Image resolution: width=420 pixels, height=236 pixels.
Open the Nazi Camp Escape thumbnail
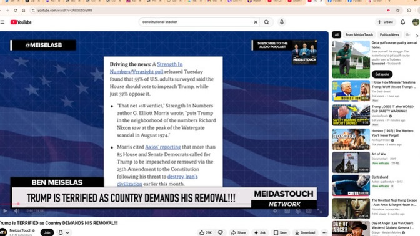[x=351, y=209]
